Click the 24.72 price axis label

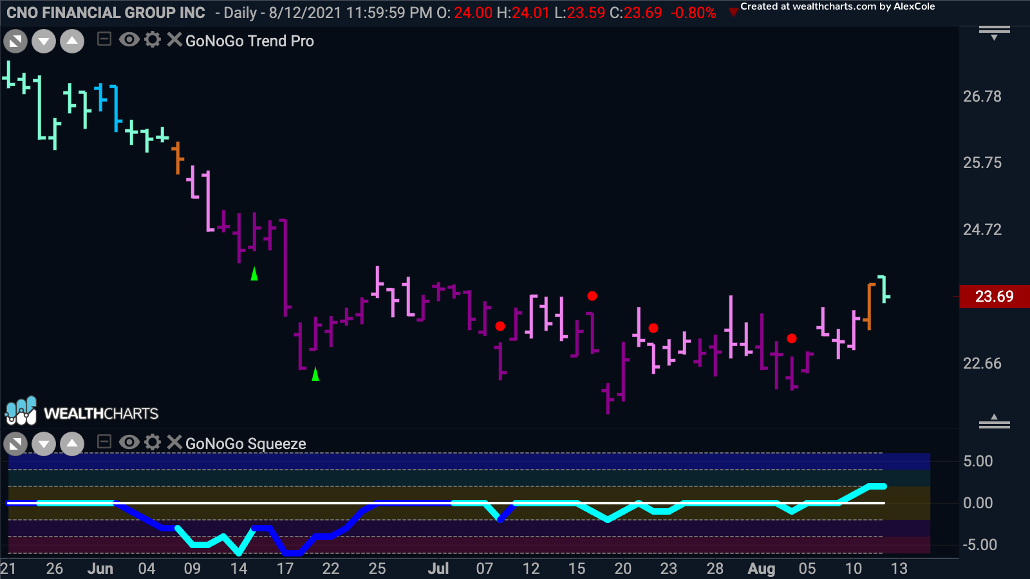point(982,230)
